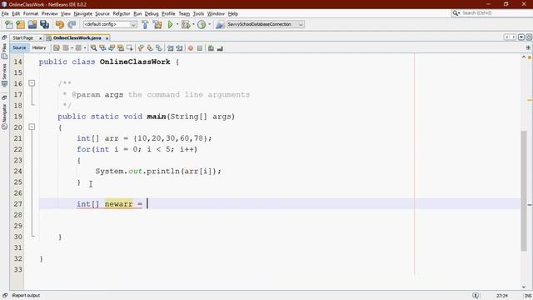533x300 pixels.
Task: Open the Profile Project dropdown arrow
Action: [209, 24]
